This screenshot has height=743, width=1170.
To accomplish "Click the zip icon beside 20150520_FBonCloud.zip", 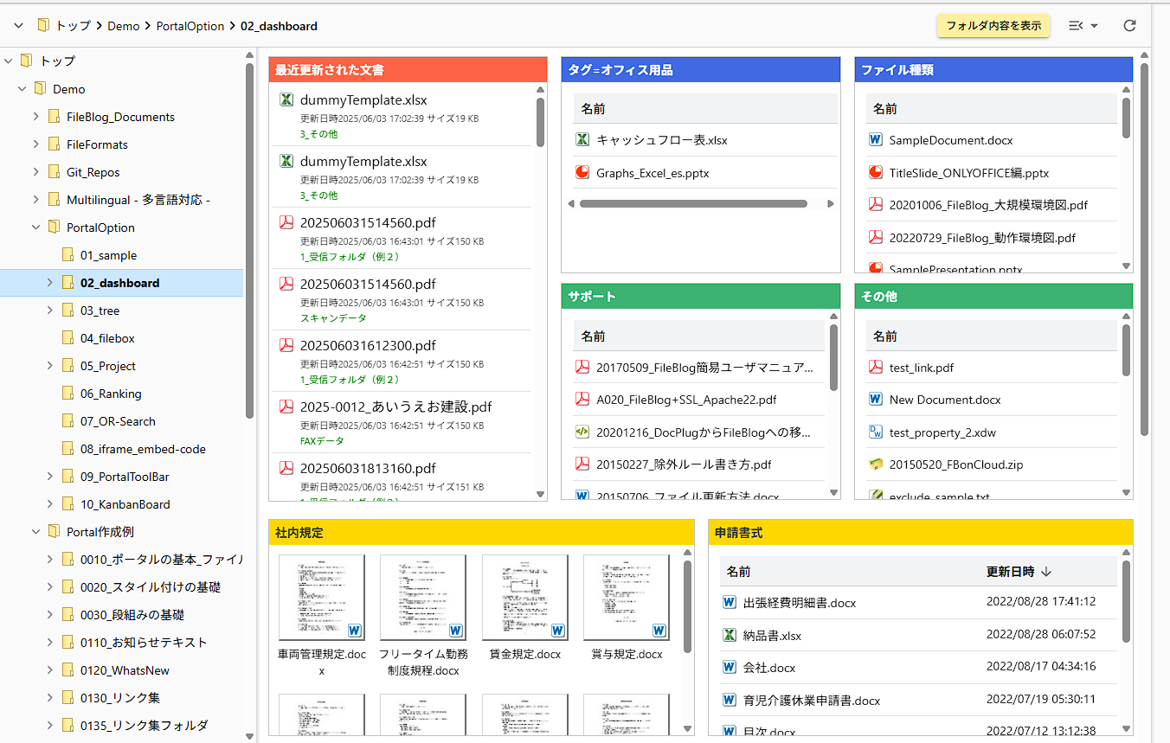I will (875, 464).
